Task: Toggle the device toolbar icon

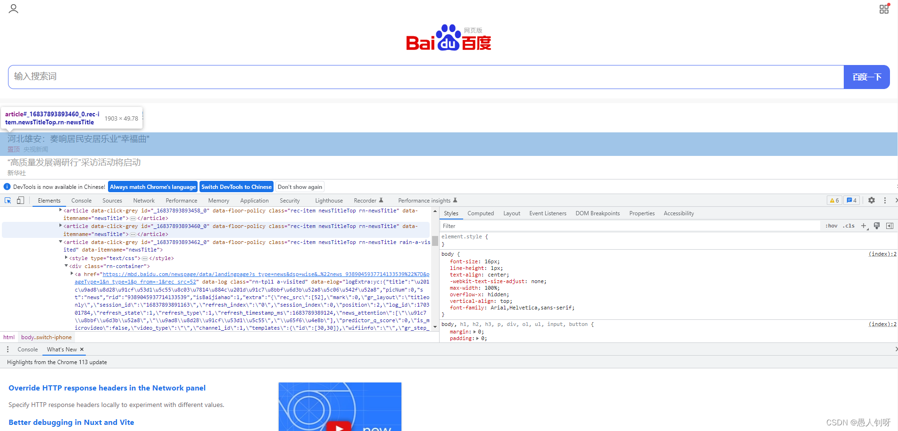Action: tap(20, 200)
